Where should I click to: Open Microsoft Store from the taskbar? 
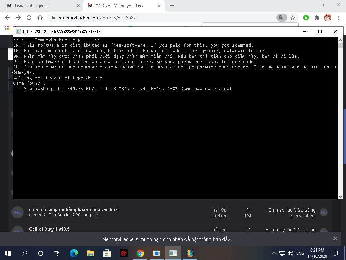coord(107,253)
